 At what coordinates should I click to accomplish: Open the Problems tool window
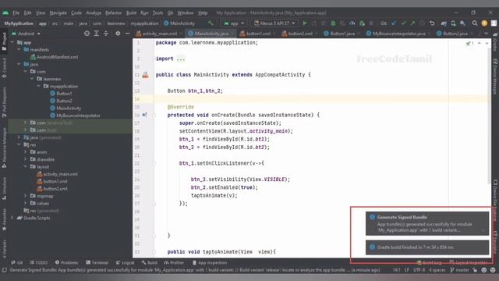click(x=66, y=263)
